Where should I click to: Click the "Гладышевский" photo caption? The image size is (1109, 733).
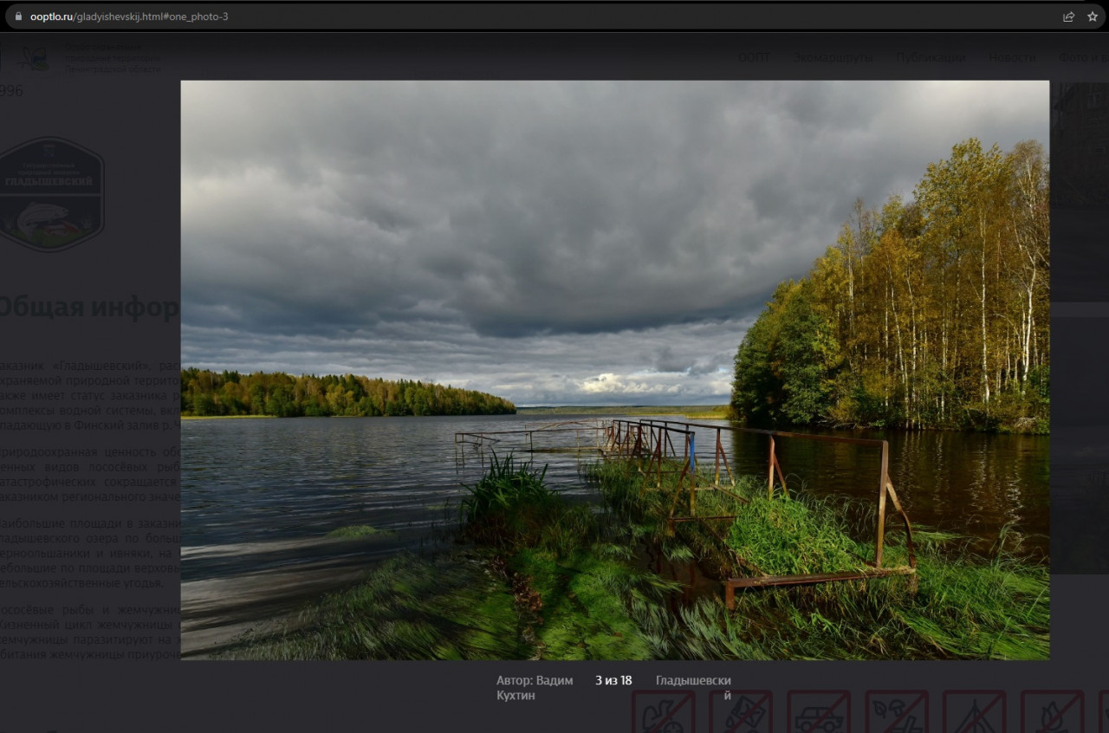point(693,688)
